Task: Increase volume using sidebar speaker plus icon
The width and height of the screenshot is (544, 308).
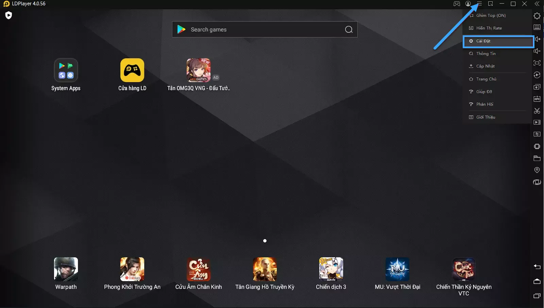Action: point(537,39)
